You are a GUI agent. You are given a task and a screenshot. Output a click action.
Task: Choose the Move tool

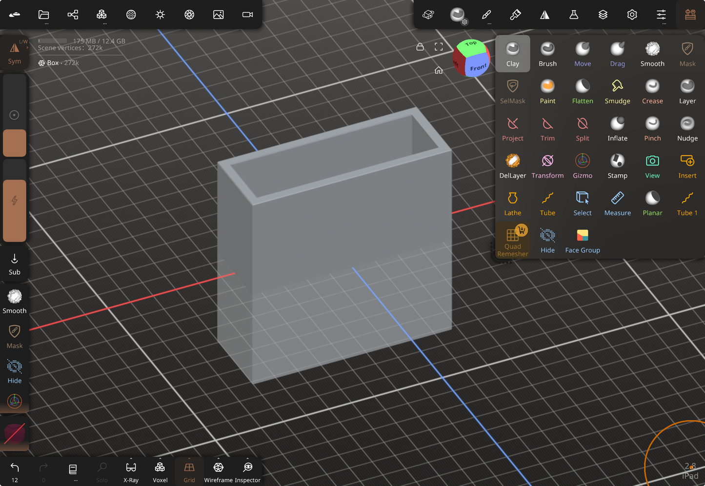tap(583, 54)
